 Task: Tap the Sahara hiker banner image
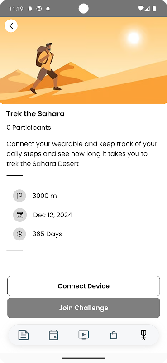pyautogui.click(x=84, y=60)
